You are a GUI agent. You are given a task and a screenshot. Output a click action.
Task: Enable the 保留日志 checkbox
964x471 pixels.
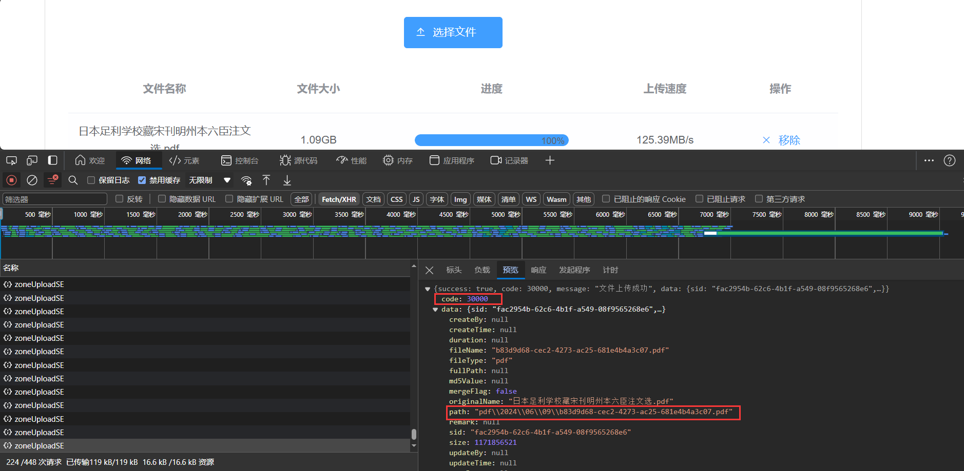point(91,180)
